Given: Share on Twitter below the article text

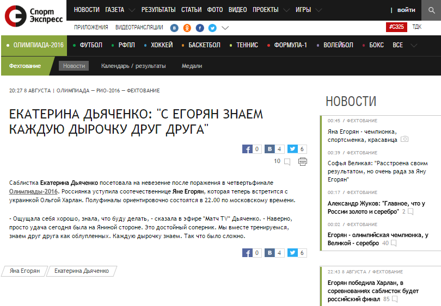Looking at the screenshot, I should point(292,253).
